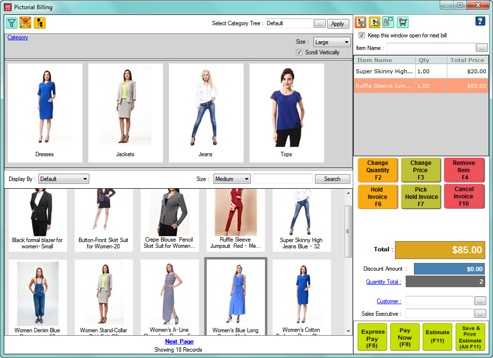Click the category tree hierarchy icon

[40, 23]
